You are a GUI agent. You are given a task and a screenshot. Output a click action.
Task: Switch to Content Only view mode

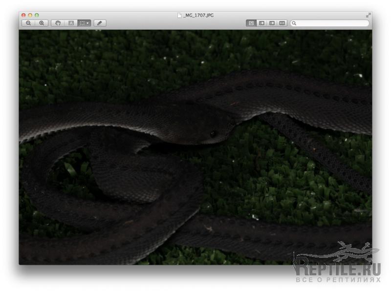(251, 23)
